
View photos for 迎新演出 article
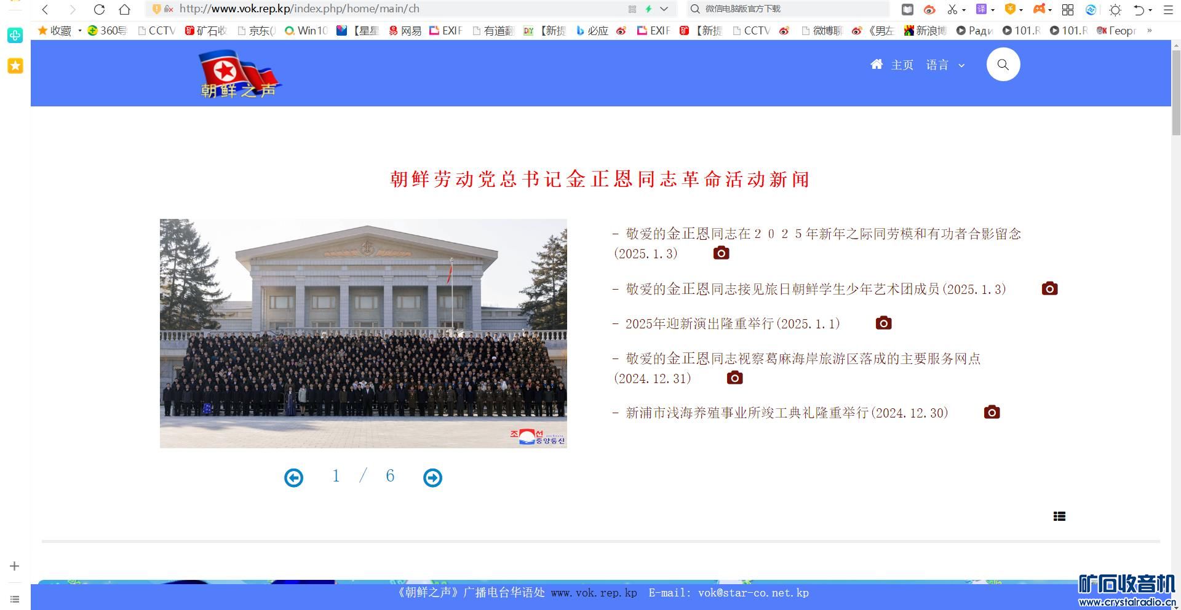click(883, 323)
